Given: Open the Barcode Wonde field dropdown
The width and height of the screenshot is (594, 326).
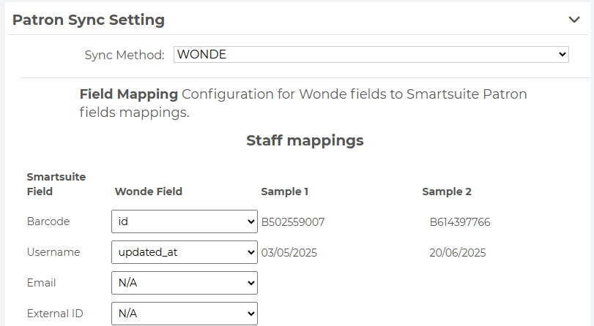Looking at the screenshot, I should tap(184, 221).
